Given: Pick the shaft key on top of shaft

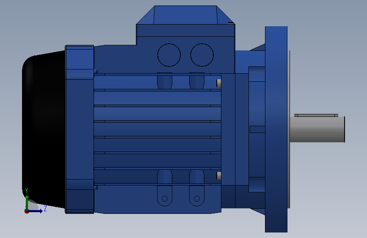Looking at the screenshot, I should click(316, 115).
